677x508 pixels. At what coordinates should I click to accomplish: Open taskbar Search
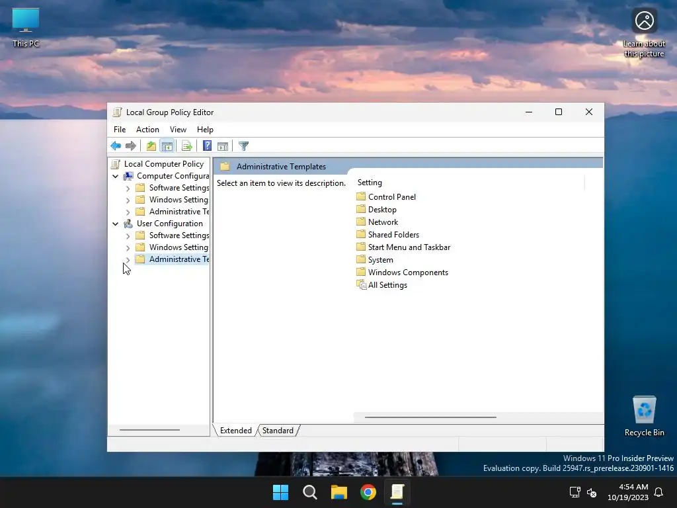click(310, 492)
